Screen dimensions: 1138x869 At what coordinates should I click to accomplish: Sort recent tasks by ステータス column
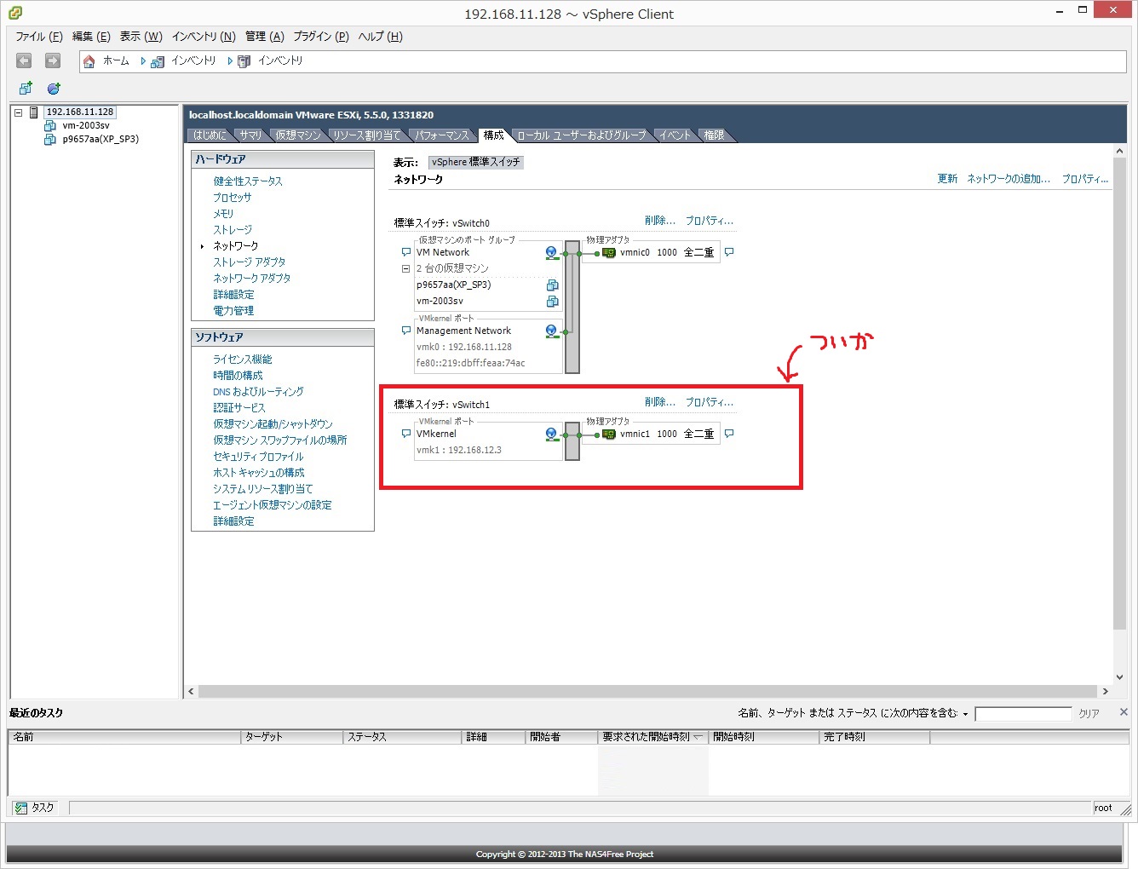pos(403,737)
